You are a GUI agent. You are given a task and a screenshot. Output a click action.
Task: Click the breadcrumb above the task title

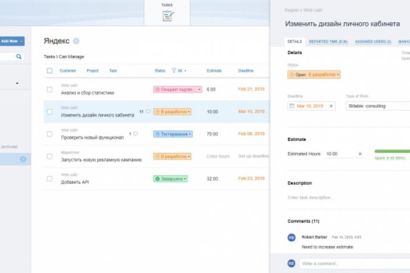[304, 10]
